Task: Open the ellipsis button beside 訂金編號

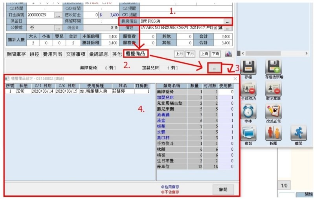Action: point(58,15)
